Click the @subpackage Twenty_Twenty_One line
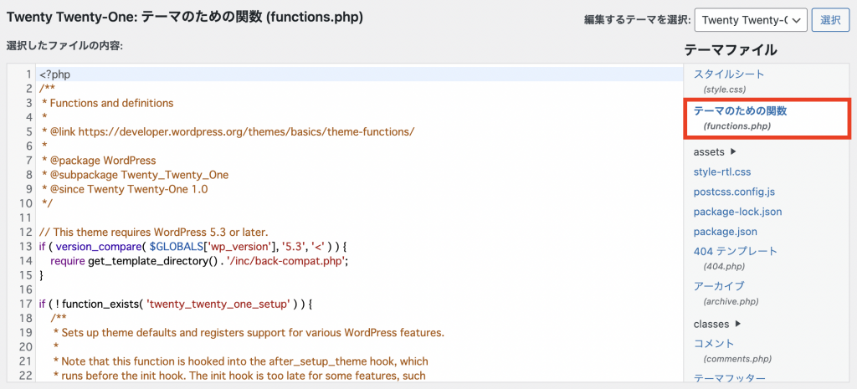This screenshot has width=857, height=389. coord(135,175)
